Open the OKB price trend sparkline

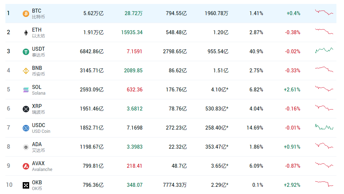click(x=324, y=184)
